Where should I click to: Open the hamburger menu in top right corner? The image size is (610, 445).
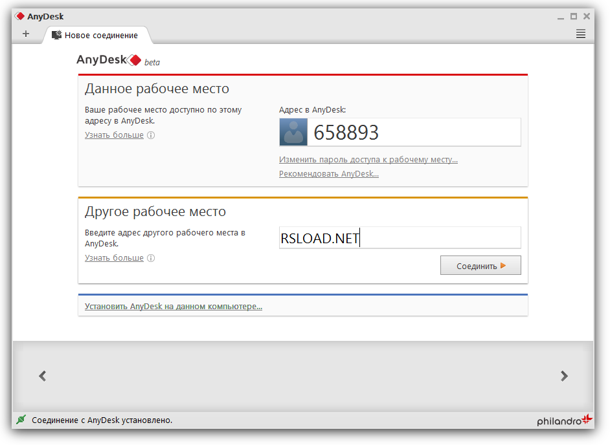click(581, 34)
